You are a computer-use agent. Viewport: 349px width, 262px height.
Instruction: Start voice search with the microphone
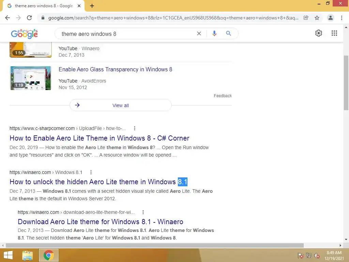[x=214, y=33]
